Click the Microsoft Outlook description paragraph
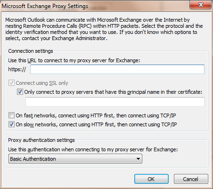 (104, 29)
